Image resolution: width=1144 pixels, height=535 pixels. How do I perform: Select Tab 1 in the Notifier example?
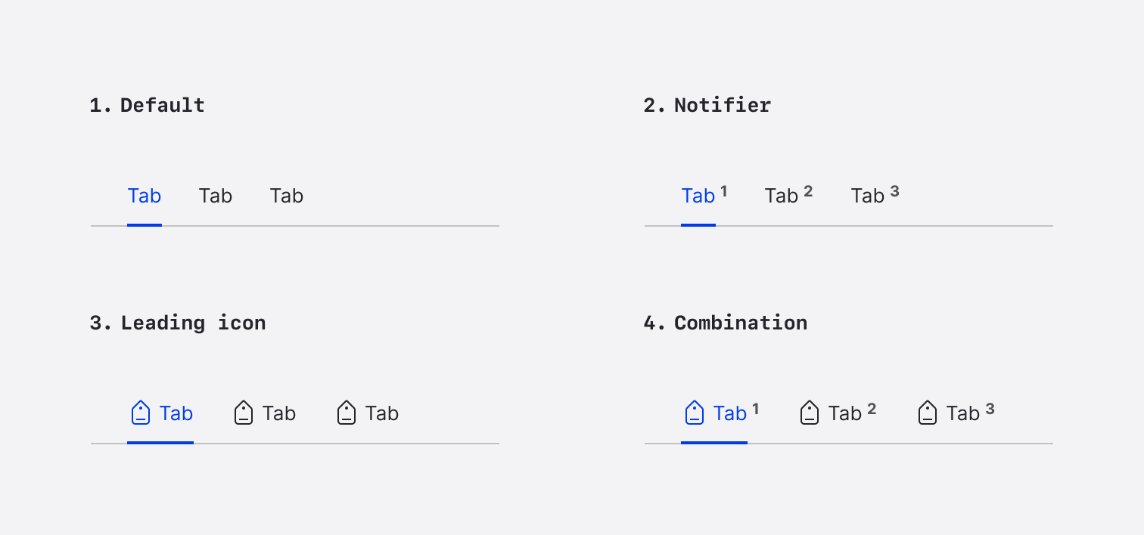pos(698,196)
